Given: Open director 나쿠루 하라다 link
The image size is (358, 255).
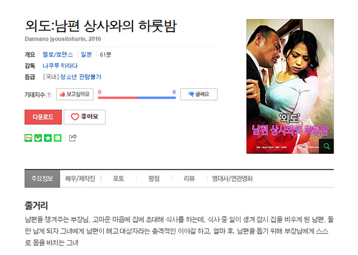Looking at the screenshot, I should (60, 66).
